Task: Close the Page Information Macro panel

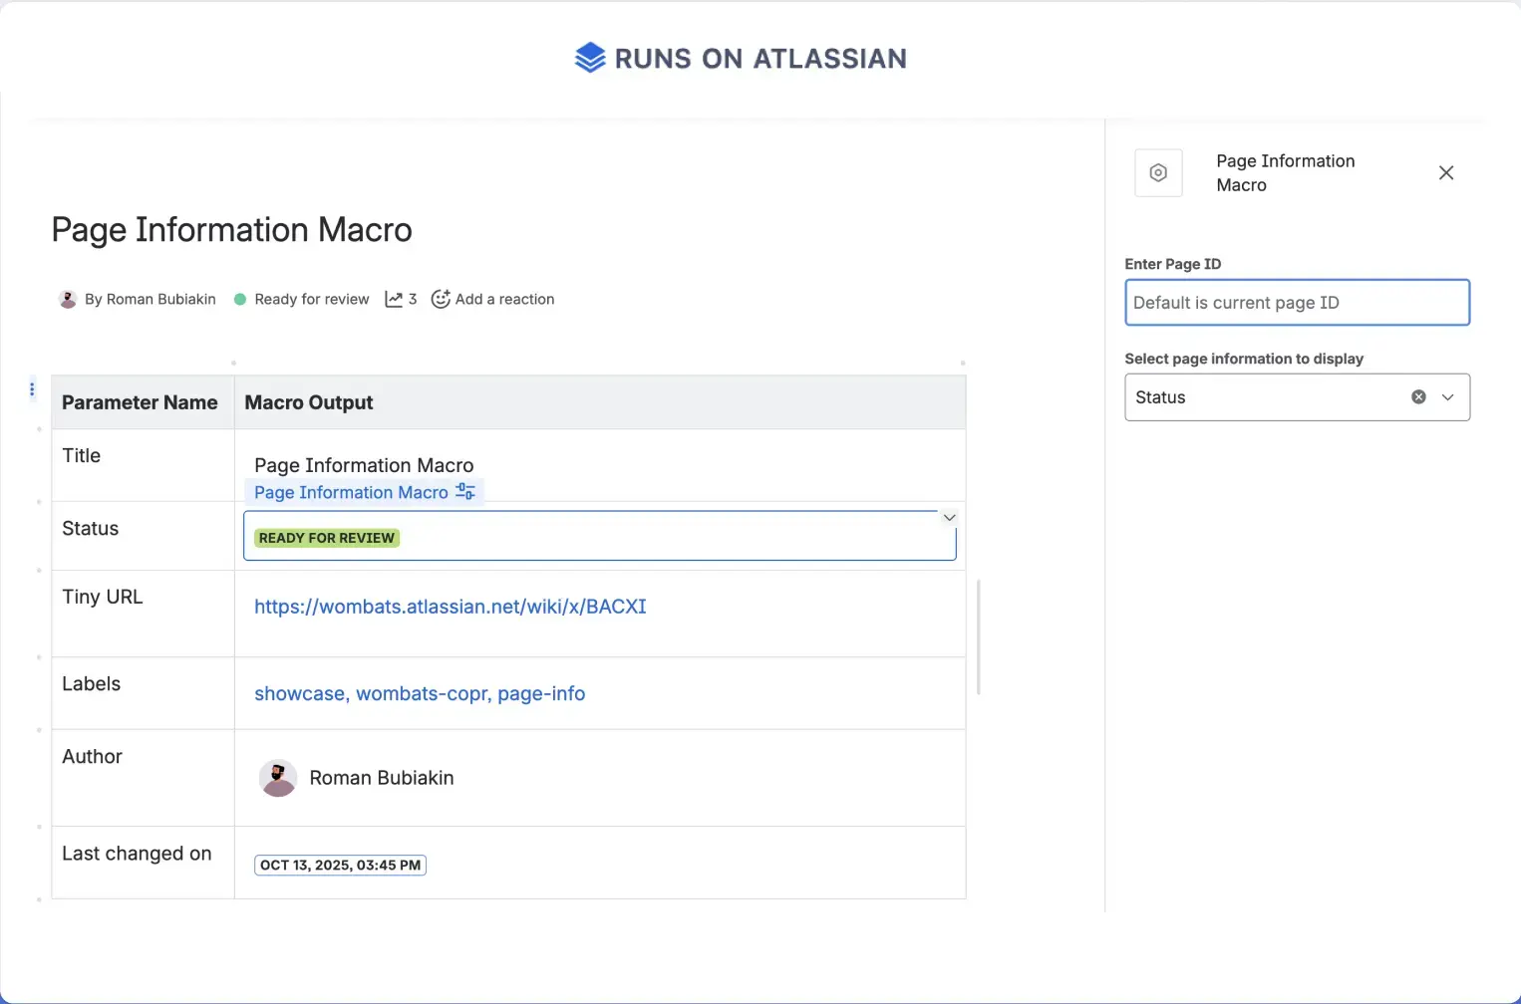Action: click(x=1446, y=173)
